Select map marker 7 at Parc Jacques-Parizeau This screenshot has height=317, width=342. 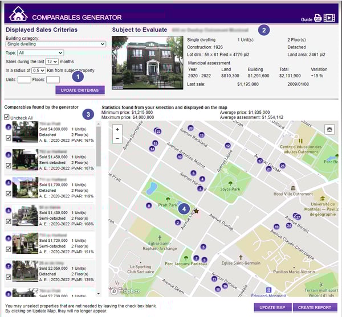pos(196,258)
